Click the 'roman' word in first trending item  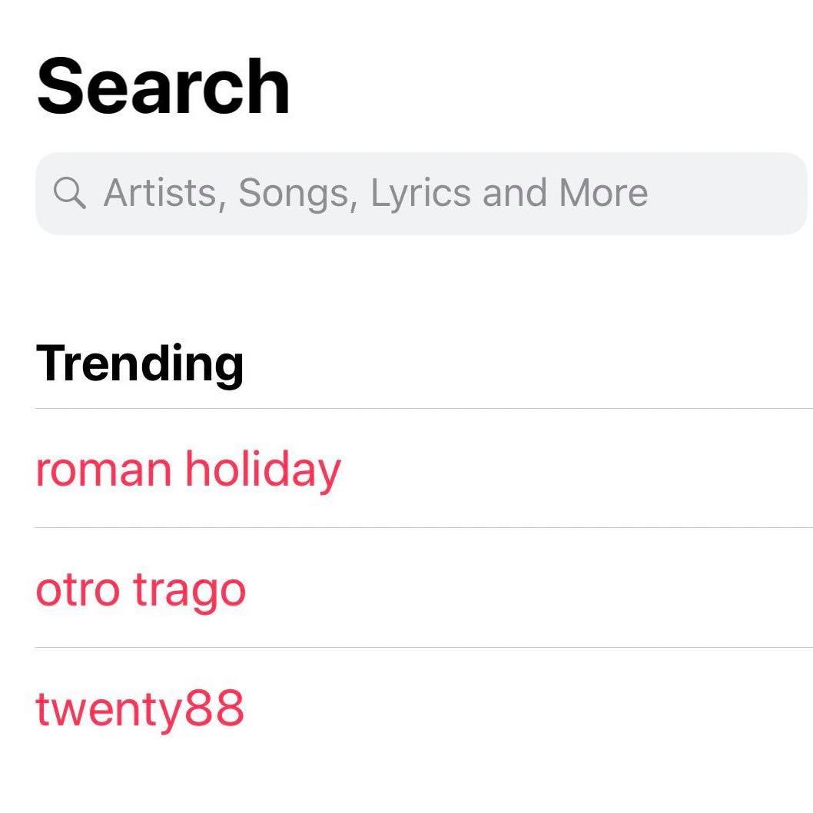click(x=104, y=471)
